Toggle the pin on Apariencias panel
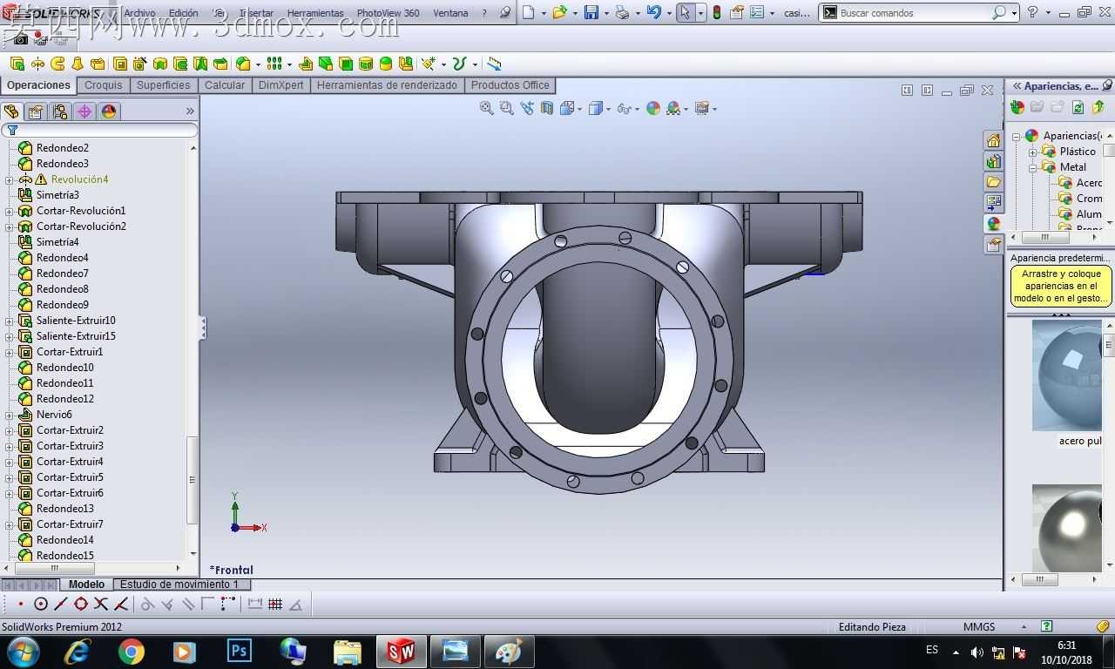This screenshot has width=1115, height=669. 1107,85
